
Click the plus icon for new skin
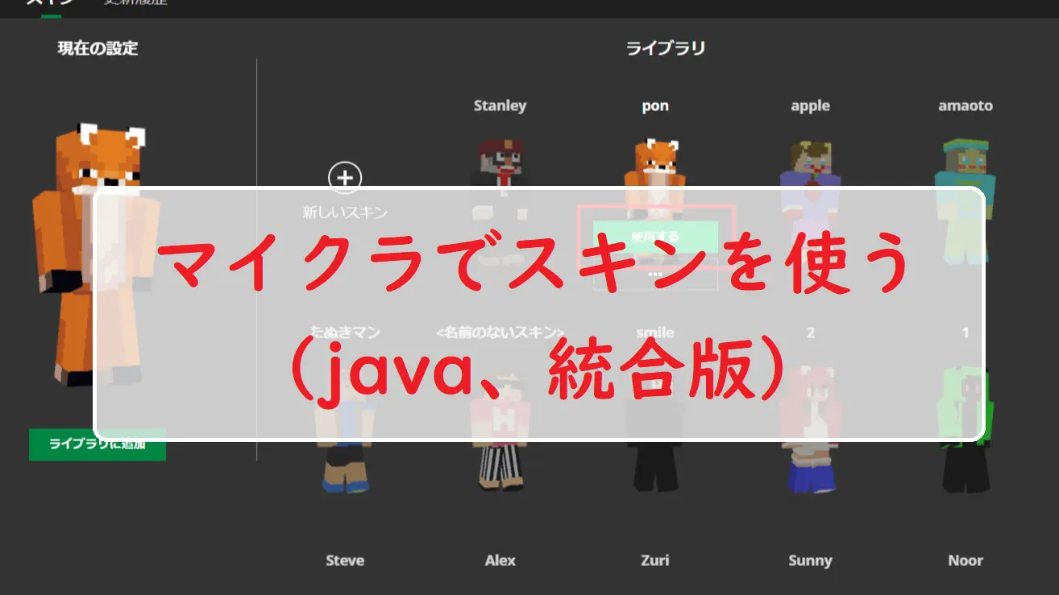tap(345, 178)
